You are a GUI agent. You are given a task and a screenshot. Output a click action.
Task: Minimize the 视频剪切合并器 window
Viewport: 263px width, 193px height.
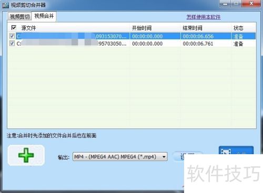pyautogui.click(x=225, y=4)
